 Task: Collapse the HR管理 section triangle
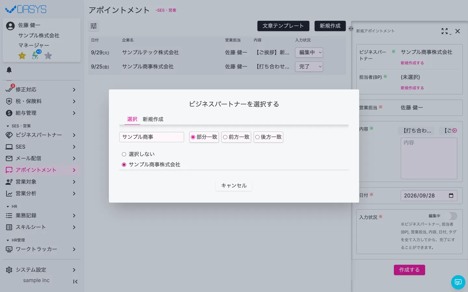8,240
